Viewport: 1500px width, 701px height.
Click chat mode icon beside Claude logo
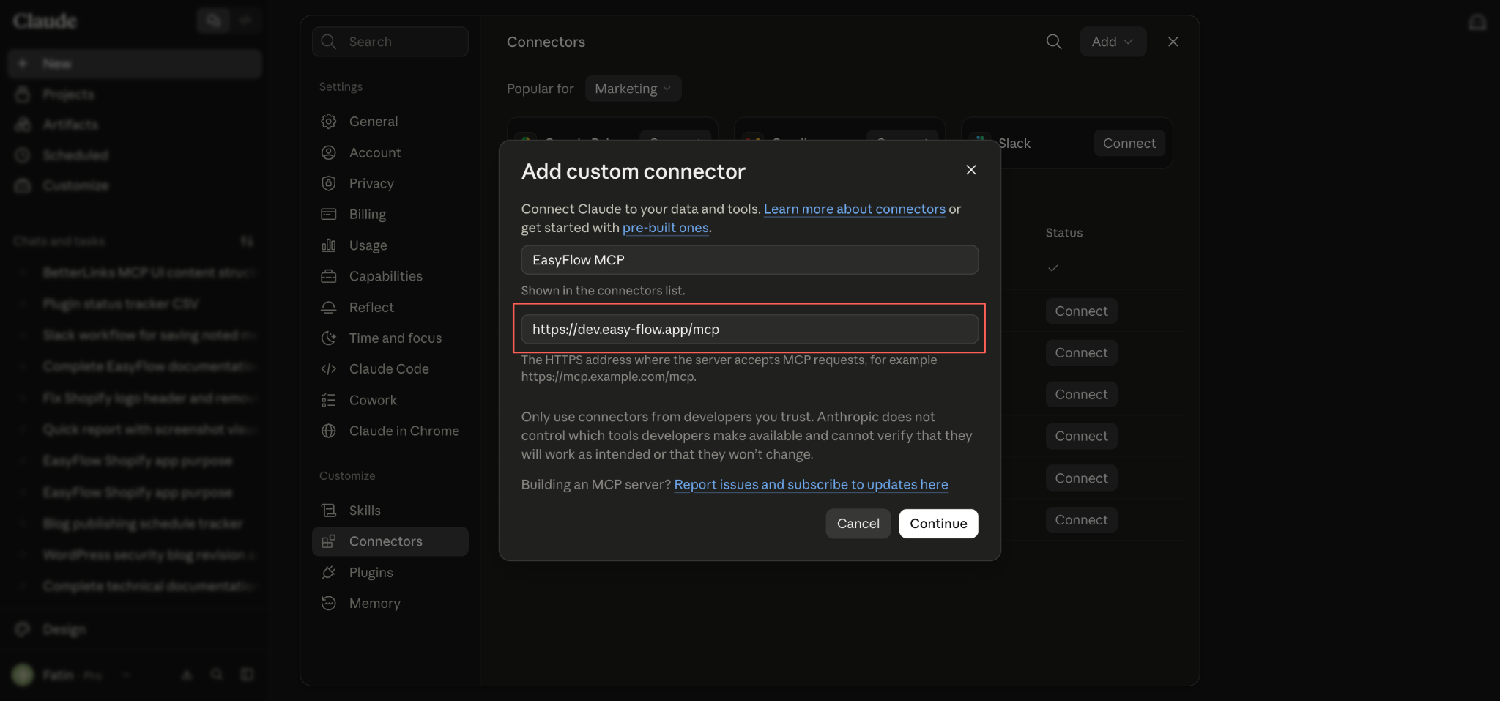tap(213, 21)
